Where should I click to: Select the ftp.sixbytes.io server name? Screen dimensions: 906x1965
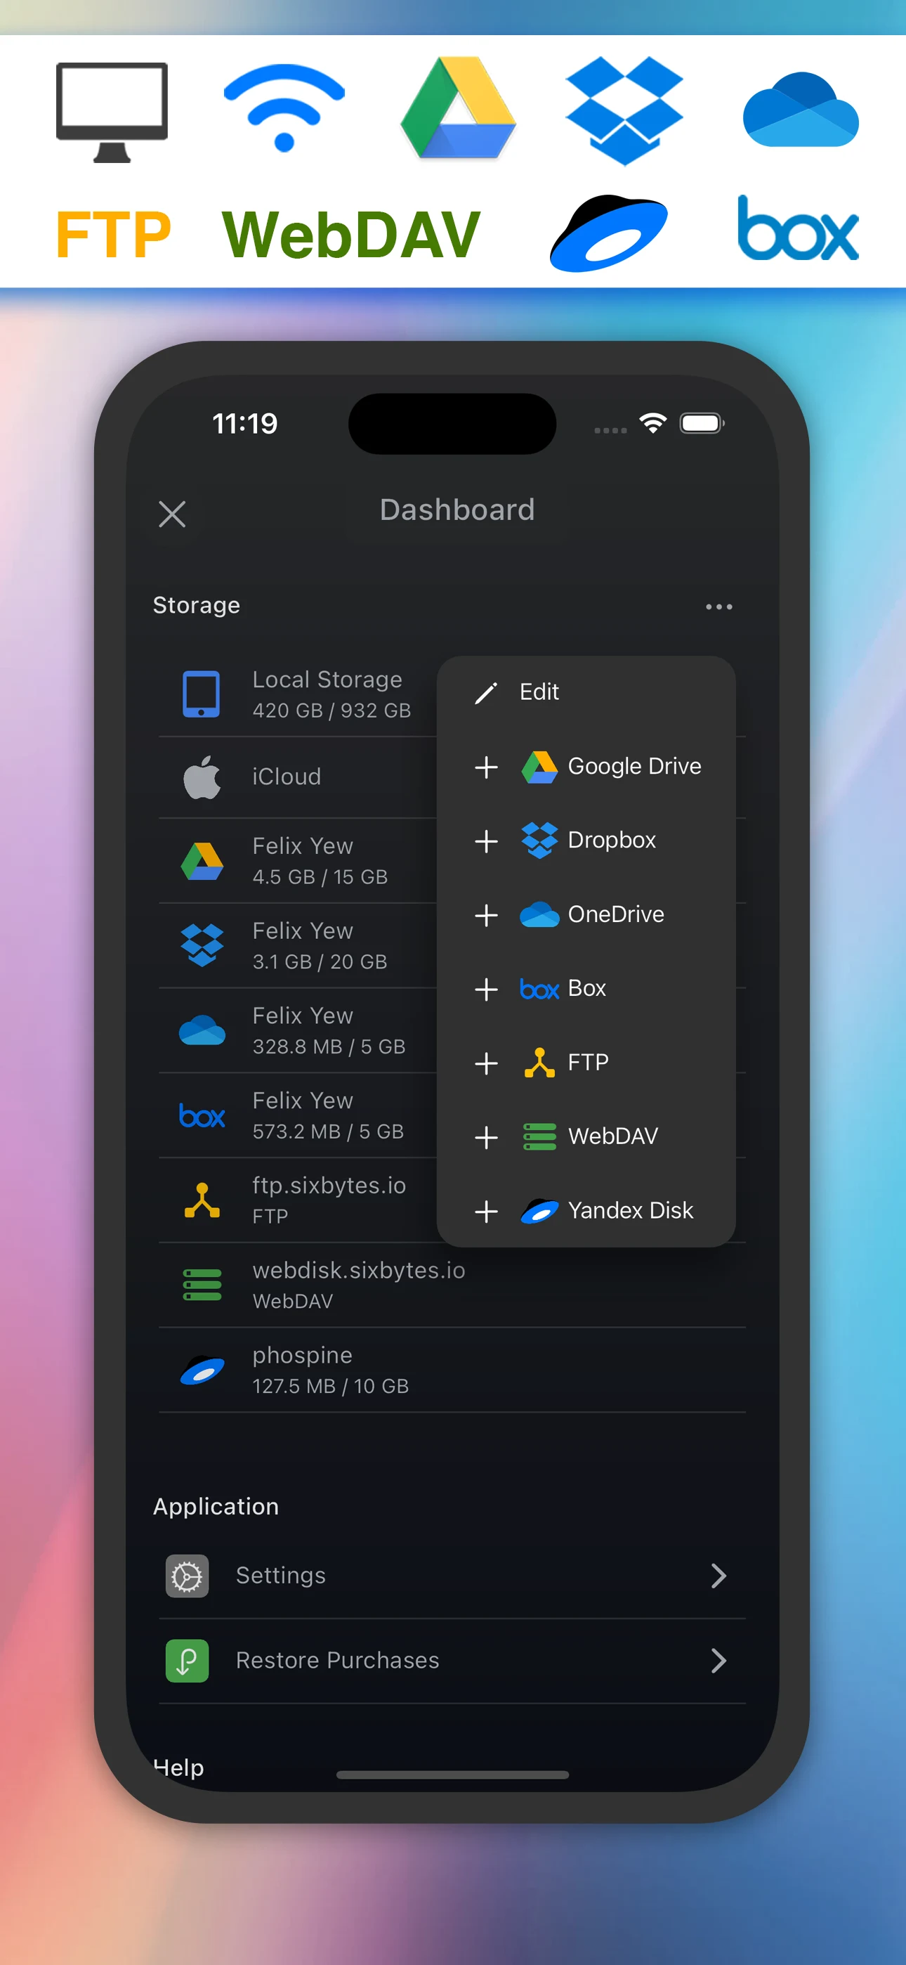pos(329,1186)
